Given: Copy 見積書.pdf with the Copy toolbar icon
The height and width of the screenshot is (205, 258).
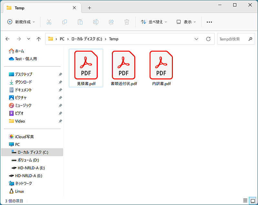Looking at the screenshot, I should click(x=64, y=22).
